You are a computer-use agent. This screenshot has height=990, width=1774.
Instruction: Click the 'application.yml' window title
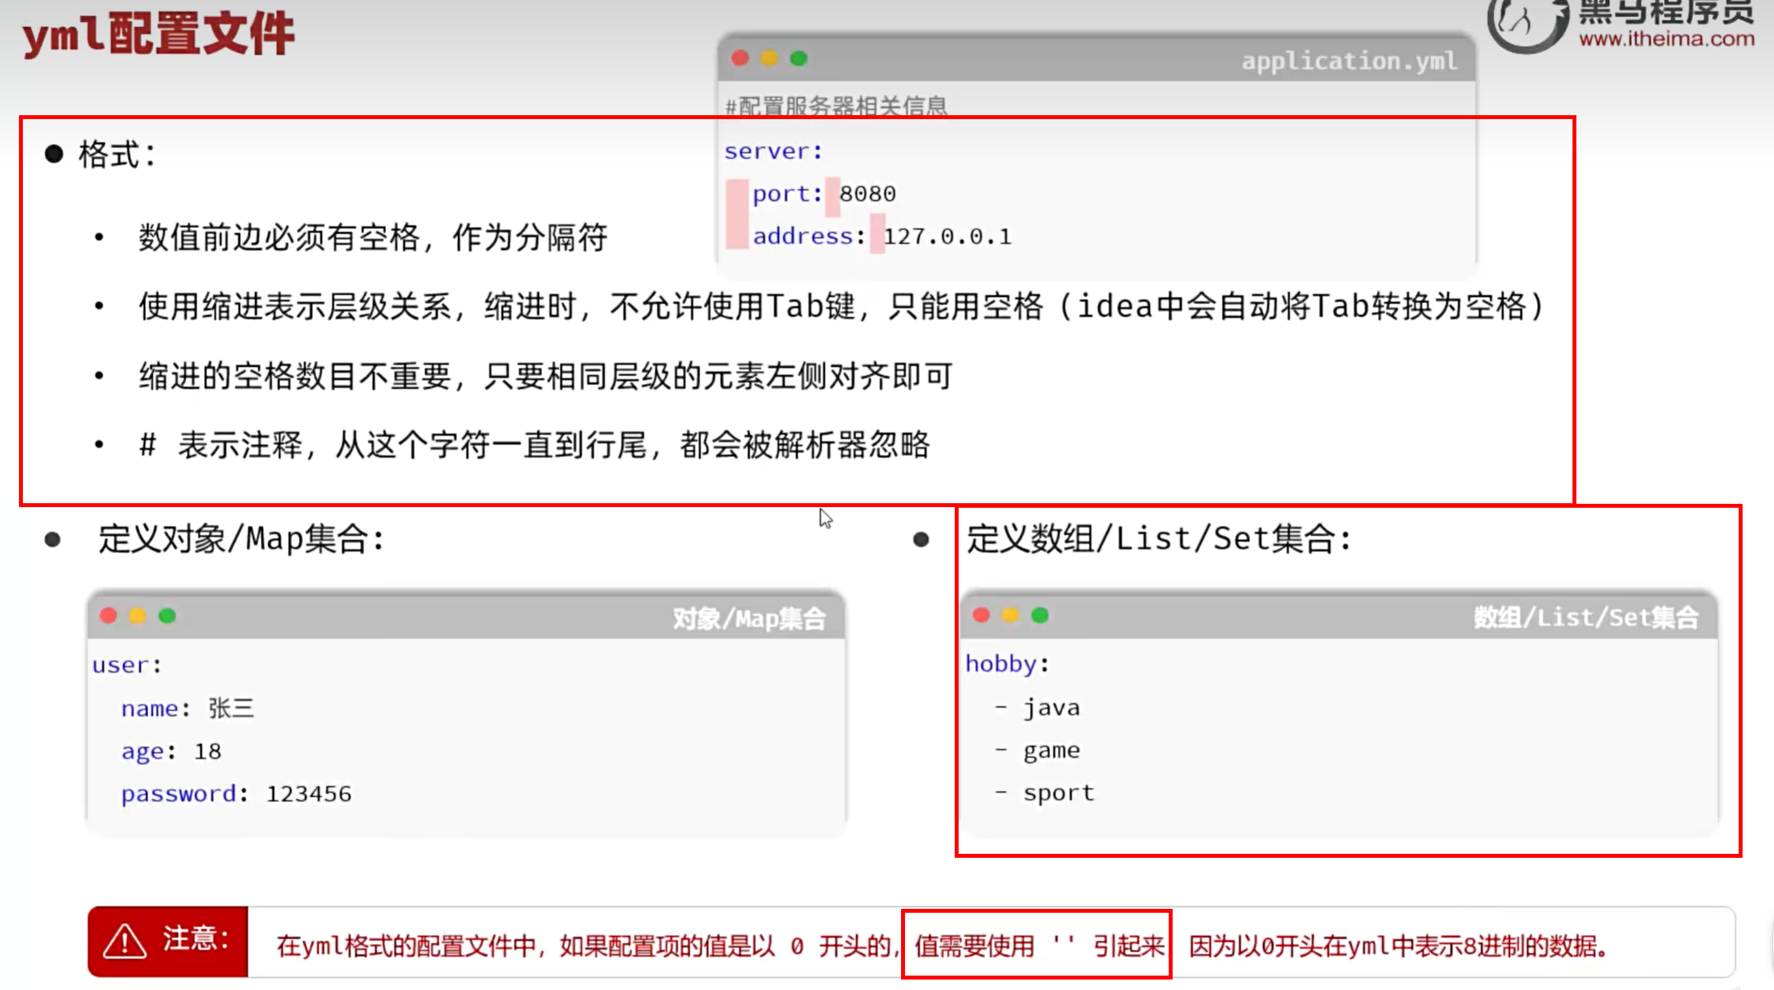pyautogui.click(x=1350, y=62)
